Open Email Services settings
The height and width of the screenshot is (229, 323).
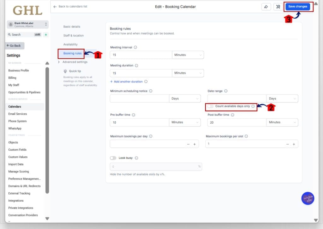click(18, 114)
